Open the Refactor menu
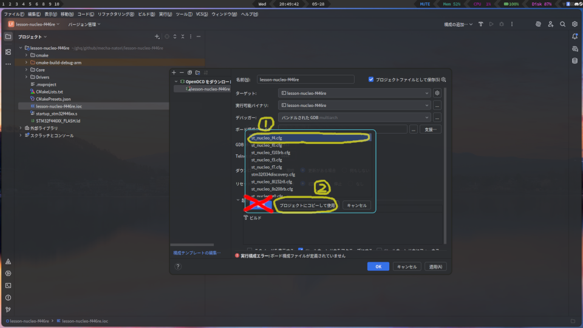The width and height of the screenshot is (583, 328). (115, 14)
